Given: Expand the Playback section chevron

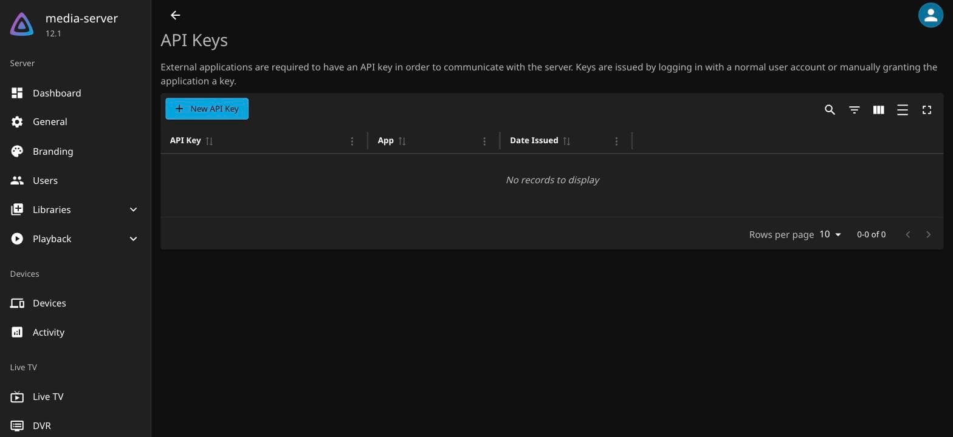Looking at the screenshot, I should 134,239.
